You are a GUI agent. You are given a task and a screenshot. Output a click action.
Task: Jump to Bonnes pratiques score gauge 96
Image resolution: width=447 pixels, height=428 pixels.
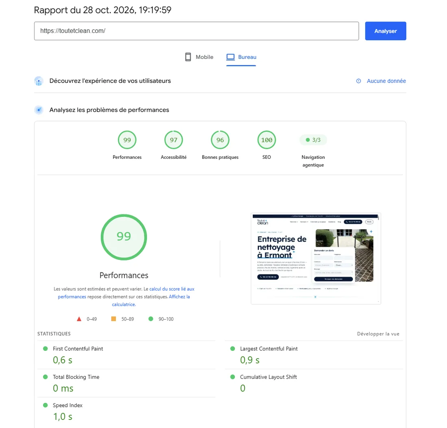coord(220,140)
